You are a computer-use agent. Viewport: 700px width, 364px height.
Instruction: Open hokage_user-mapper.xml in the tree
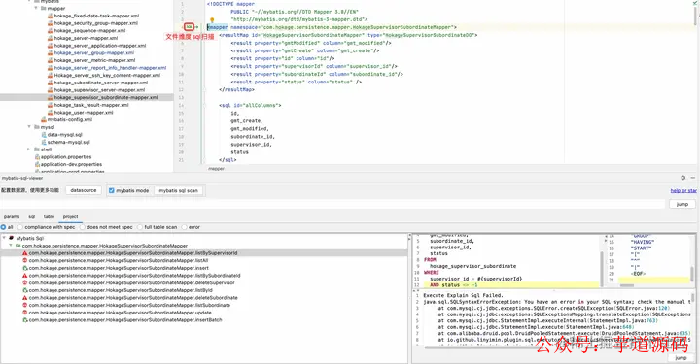point(84,113)
